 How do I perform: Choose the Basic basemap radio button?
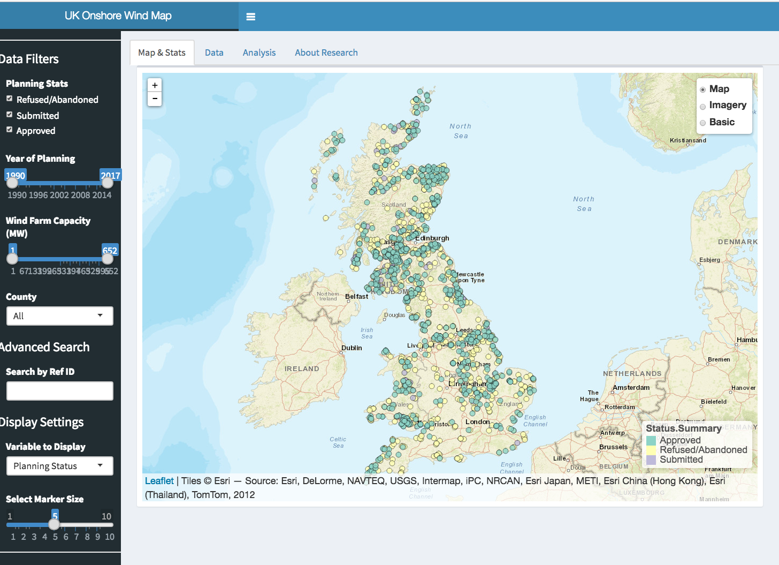[703, 123]
